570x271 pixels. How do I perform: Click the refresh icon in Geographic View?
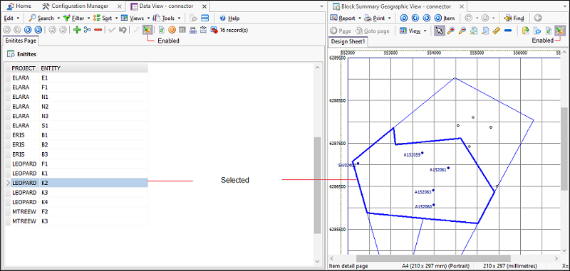[549, 31]
